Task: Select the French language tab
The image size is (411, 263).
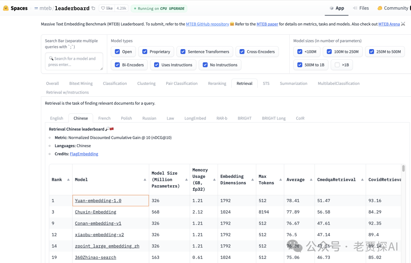Action: pyautogui.click(x=104, y=118)
